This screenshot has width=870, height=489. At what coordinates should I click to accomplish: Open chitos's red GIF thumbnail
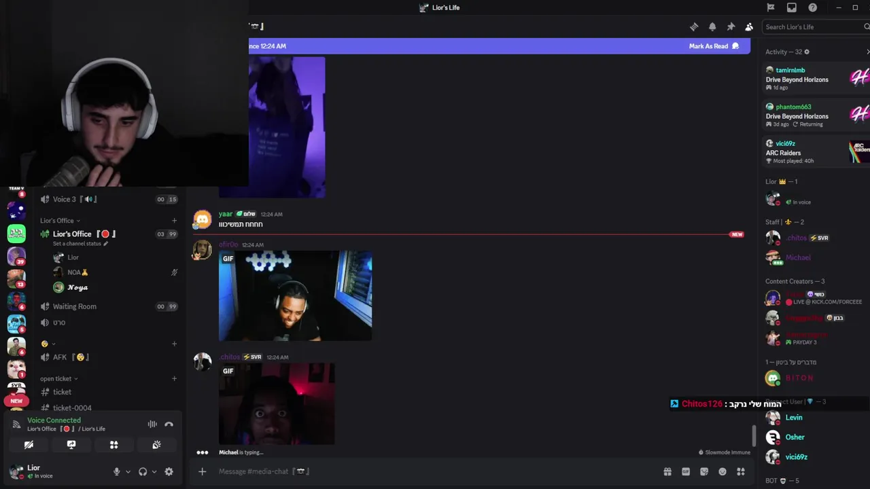coord(277,404)
